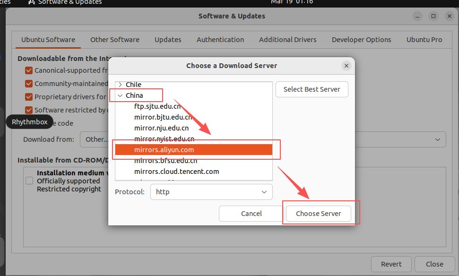The height and width of the screenshot is (276, 459).
Task: Switch to Ubuntu Pro tab
Action: (424, 40)
